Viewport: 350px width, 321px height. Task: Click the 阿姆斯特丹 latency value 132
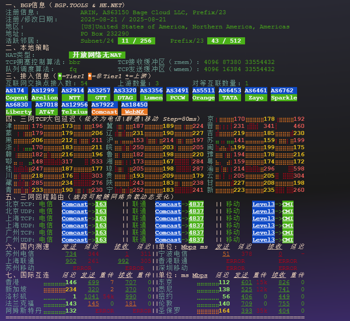71,311
